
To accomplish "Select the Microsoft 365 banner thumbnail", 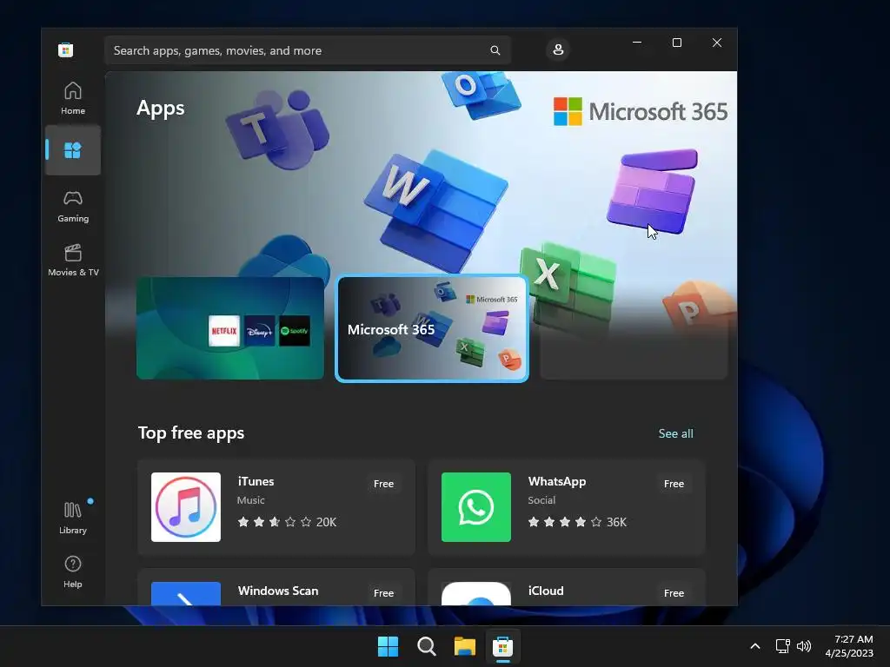I will tap(432, 328).
